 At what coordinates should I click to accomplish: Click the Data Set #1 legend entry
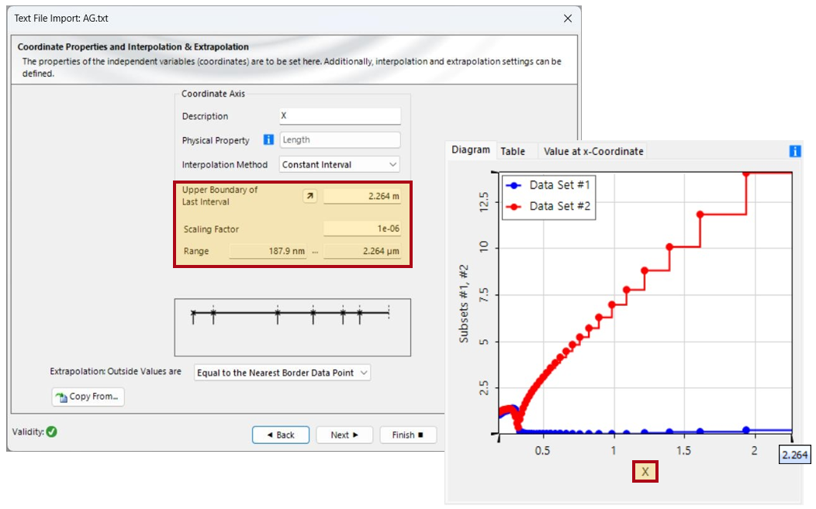coord(549,185)
